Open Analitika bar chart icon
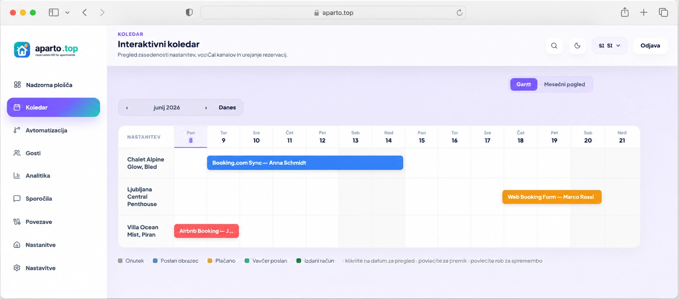This screenshot has height=299, width=679. 17,175
